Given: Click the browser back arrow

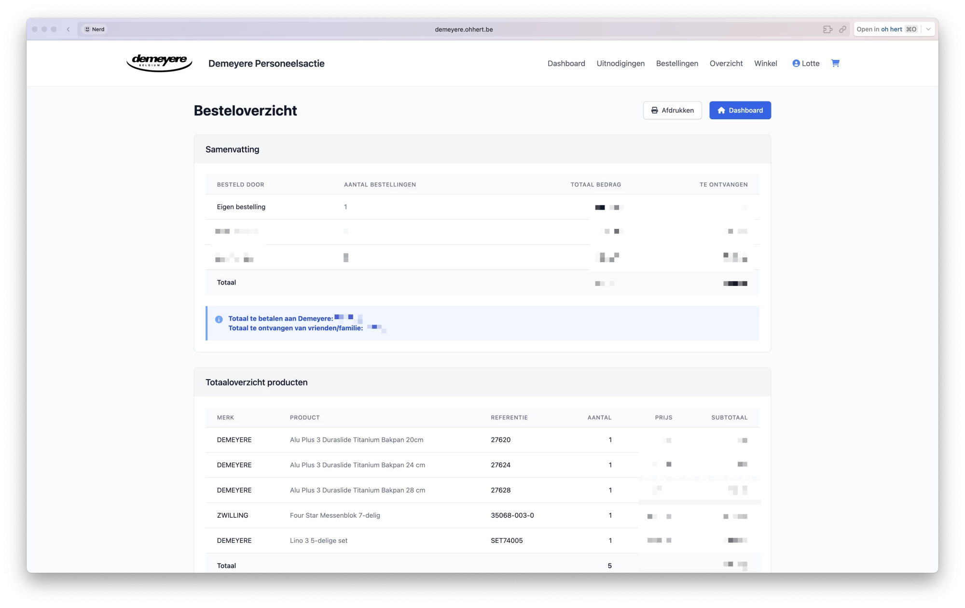Looking at the screenshot, I should pyautogui.click(x=69, y=29).
